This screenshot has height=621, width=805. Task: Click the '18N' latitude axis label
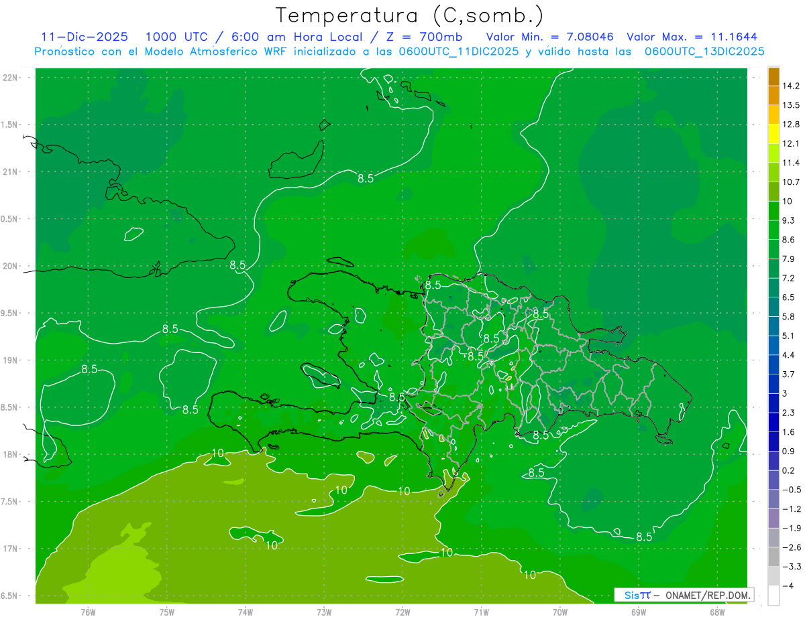click(9, 455)
